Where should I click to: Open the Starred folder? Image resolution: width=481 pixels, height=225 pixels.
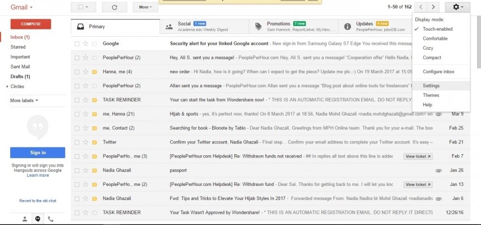pos(18,47)
